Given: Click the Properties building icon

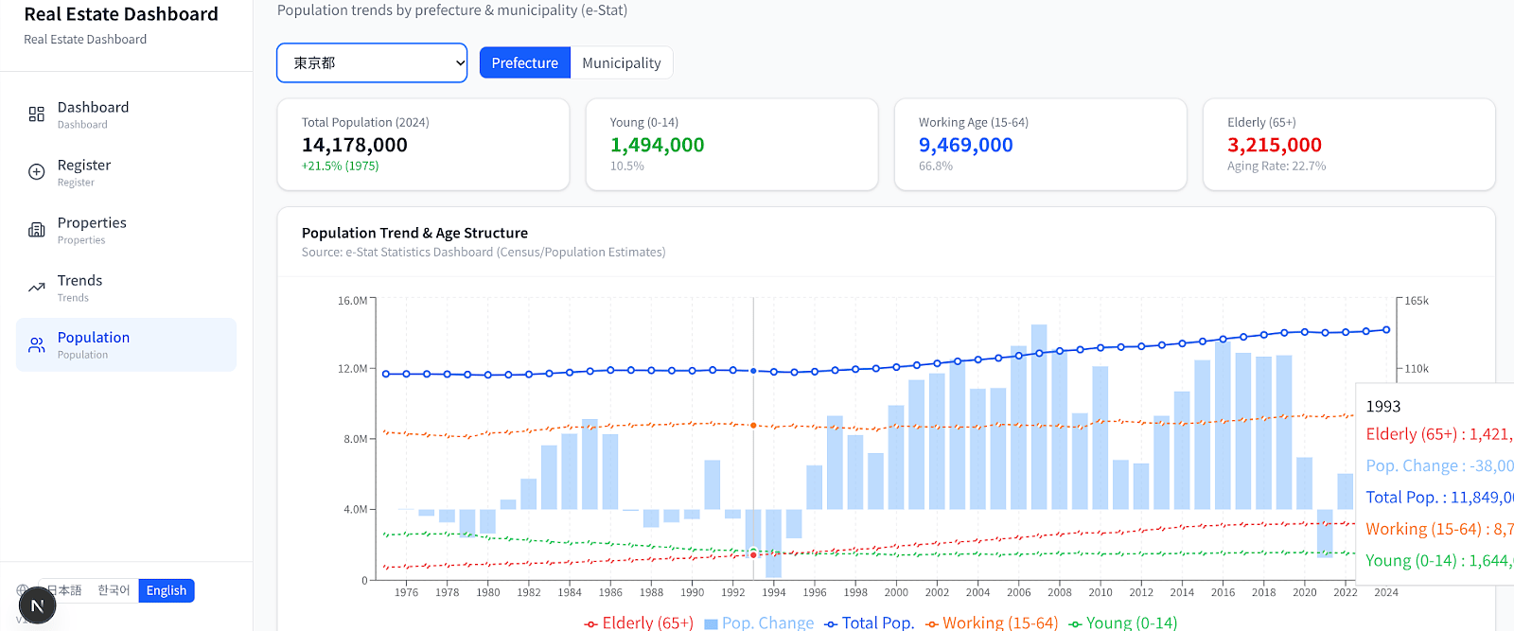Looking at the screenshot, I should pyautogui.click(x=36, y=230).
